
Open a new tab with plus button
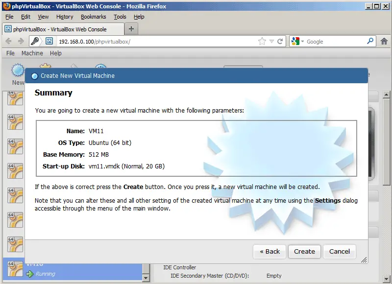point(131,29)
